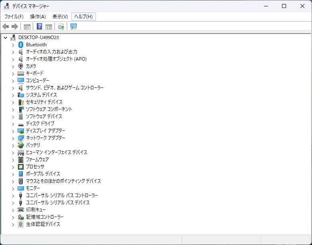
Task: Click the Back arrow toolbar icon
Action: tap(6, 26)
